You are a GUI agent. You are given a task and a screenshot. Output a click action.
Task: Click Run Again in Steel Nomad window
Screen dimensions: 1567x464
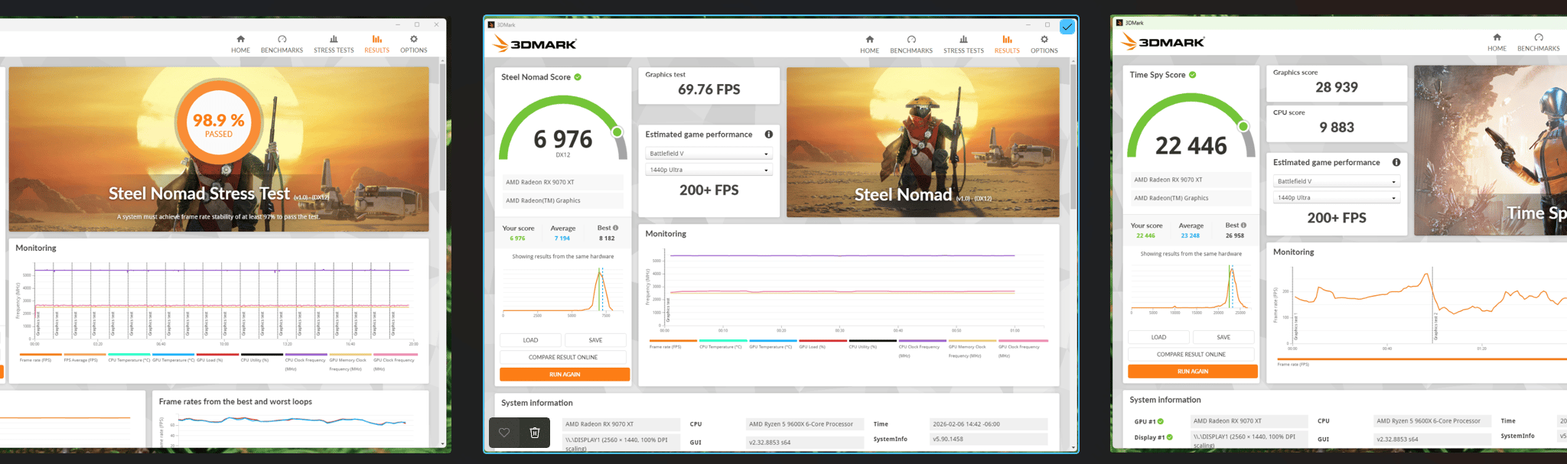tap(565, 375)
